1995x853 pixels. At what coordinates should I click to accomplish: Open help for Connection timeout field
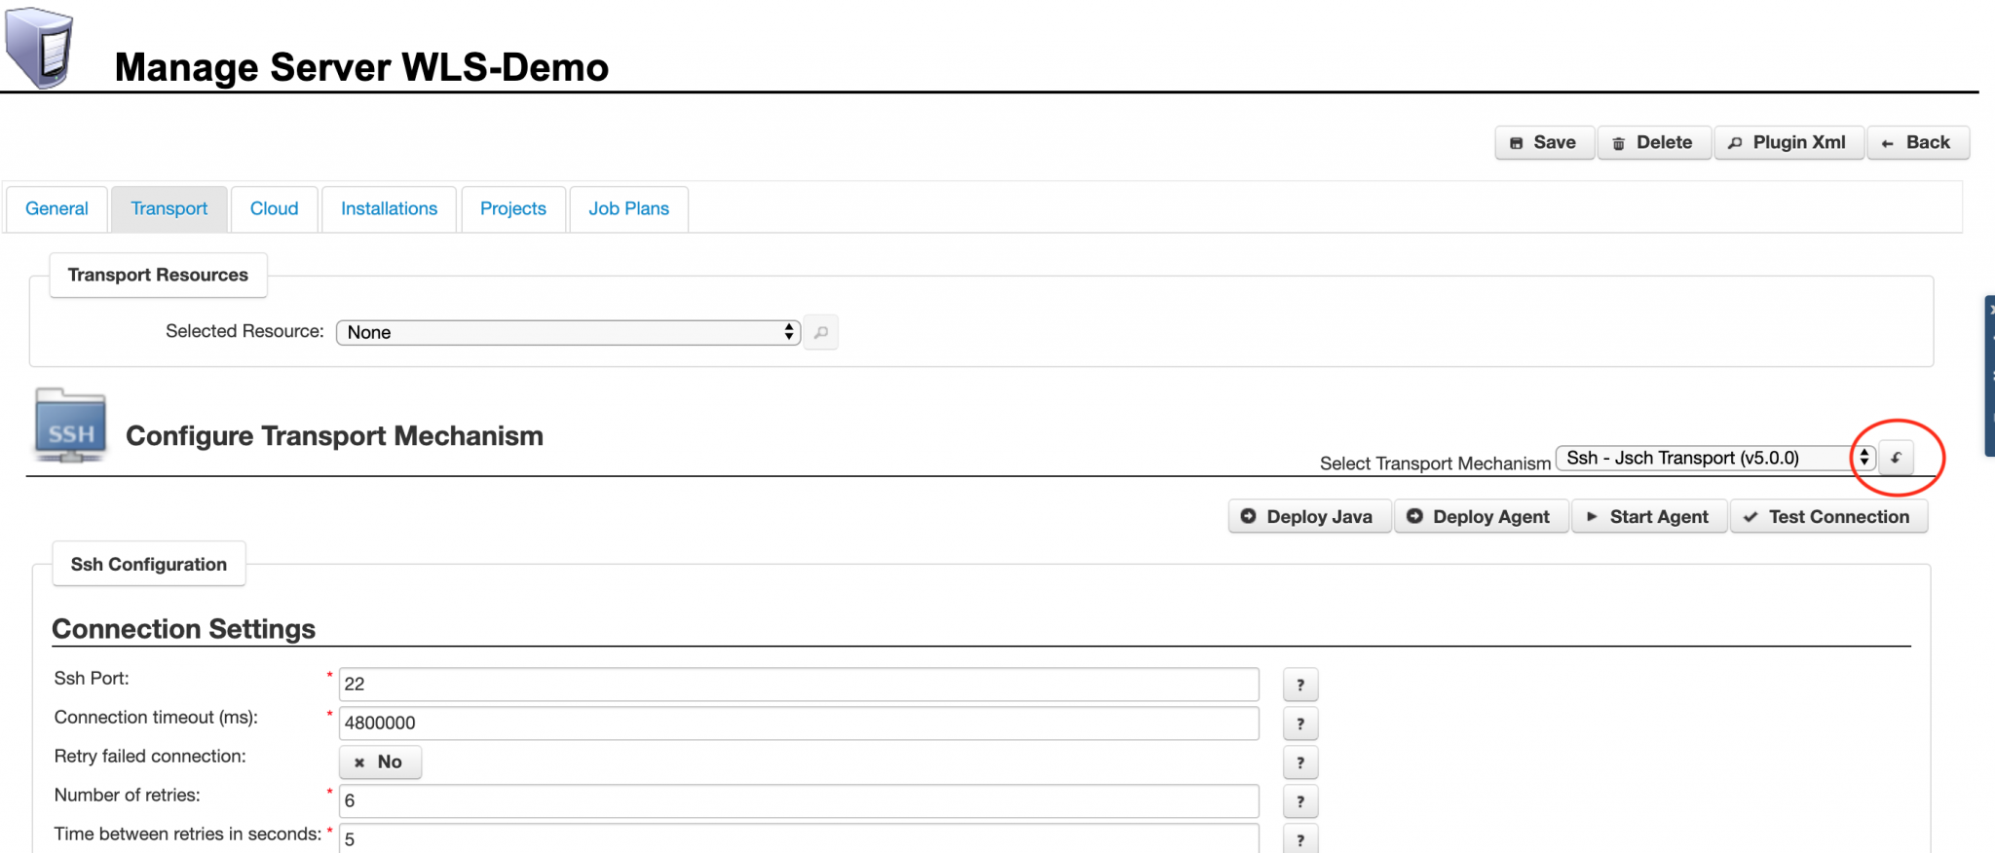point(1299,723)
